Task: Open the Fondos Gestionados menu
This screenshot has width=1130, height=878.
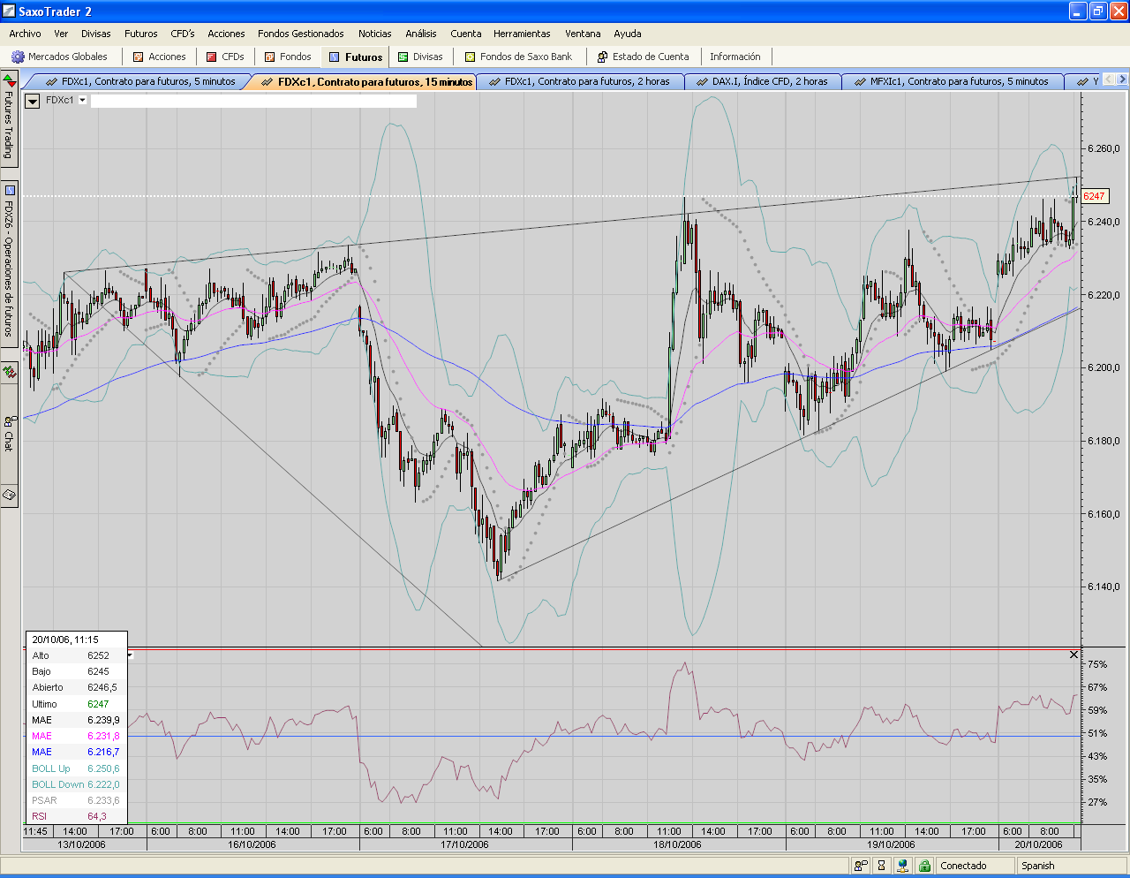Action: [301, 34]
